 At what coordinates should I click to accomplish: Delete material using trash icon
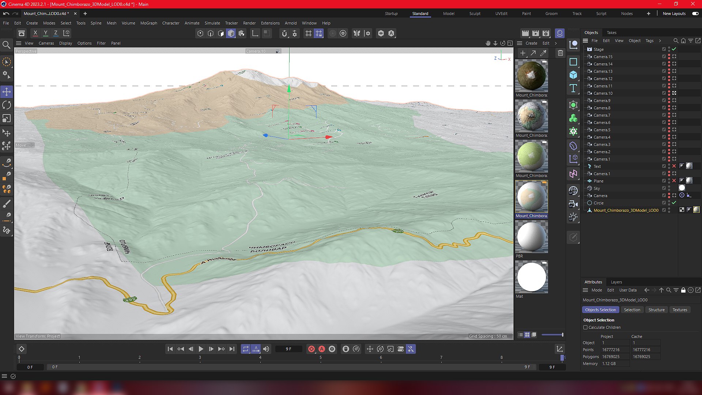561,53
